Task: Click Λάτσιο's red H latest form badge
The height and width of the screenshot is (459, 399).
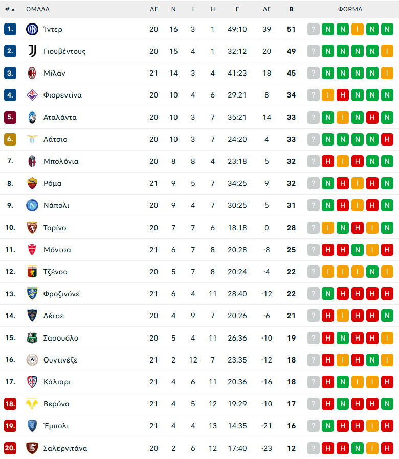Action: click(x=387, y=139)
